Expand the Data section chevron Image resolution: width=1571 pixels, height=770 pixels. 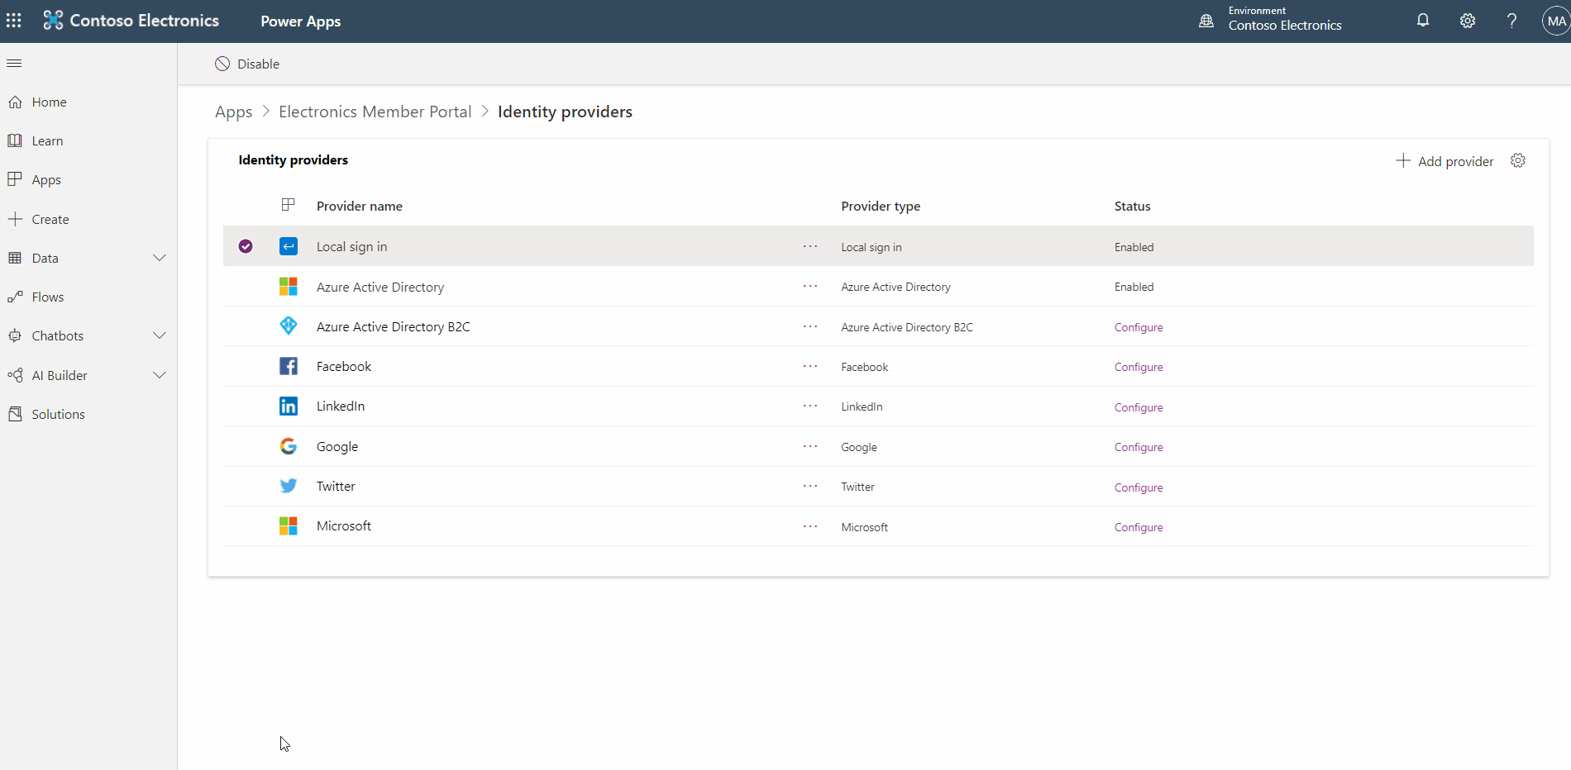click(160, 258)
